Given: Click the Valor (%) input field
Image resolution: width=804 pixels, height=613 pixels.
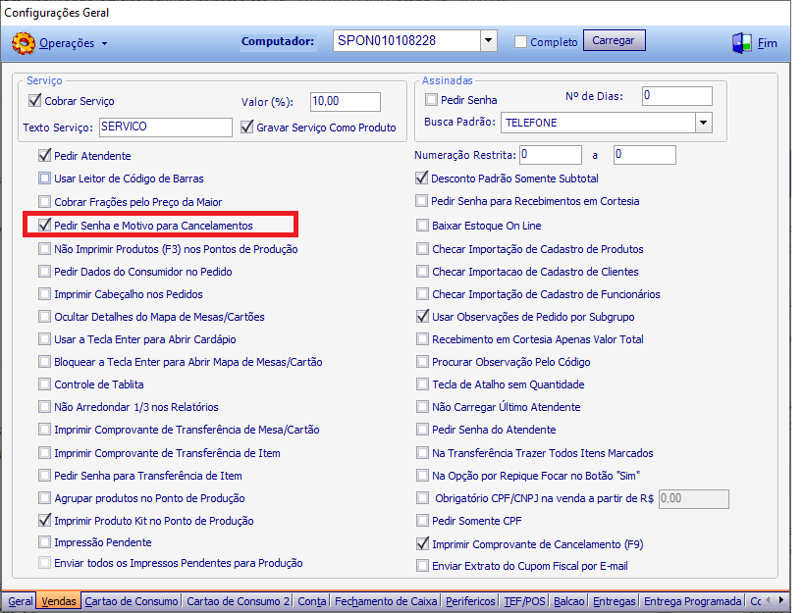Looking at the screenshot, I should (x=346, y=101).
